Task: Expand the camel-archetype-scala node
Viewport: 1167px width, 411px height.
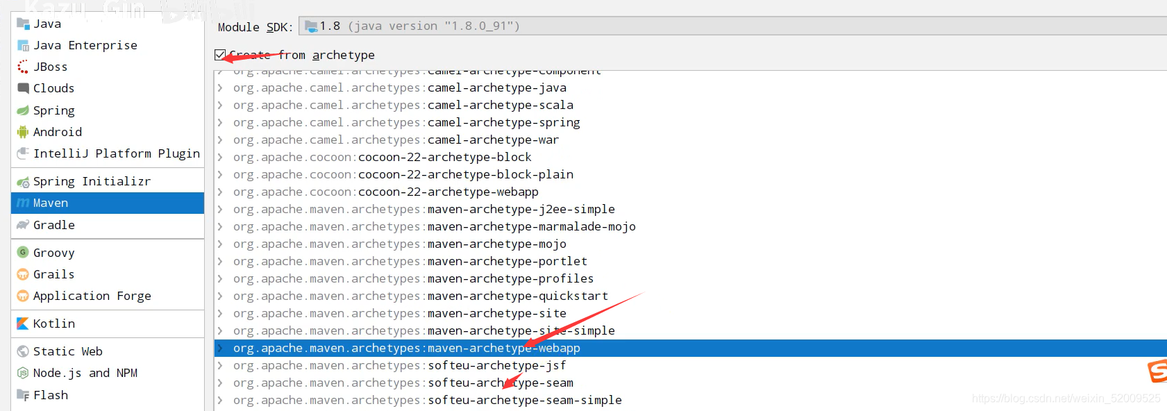Action: 220,105
